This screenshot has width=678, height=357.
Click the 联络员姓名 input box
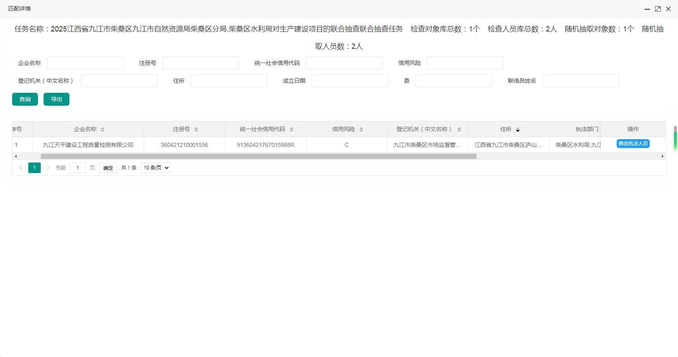580,81
